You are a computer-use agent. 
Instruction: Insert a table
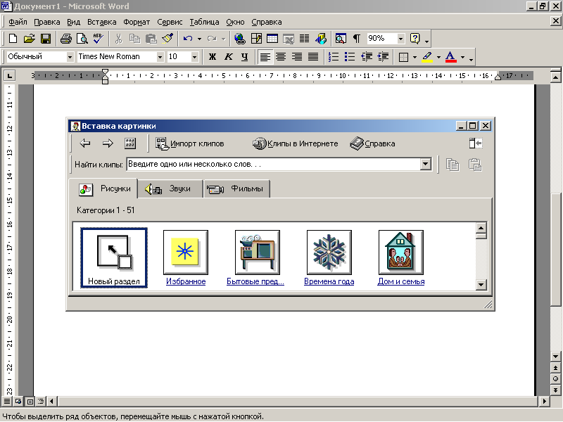coord(272,39)
